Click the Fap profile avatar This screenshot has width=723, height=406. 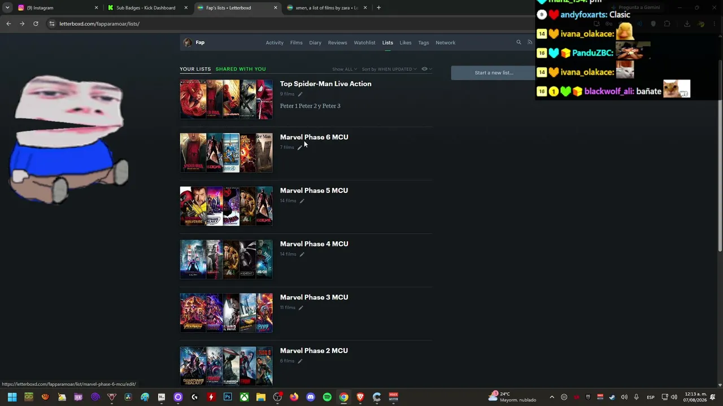(x=188, y=42)
